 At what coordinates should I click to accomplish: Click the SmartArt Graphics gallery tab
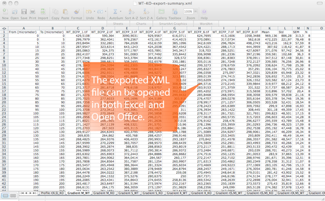pyautogui.click(x=173, y=24)
